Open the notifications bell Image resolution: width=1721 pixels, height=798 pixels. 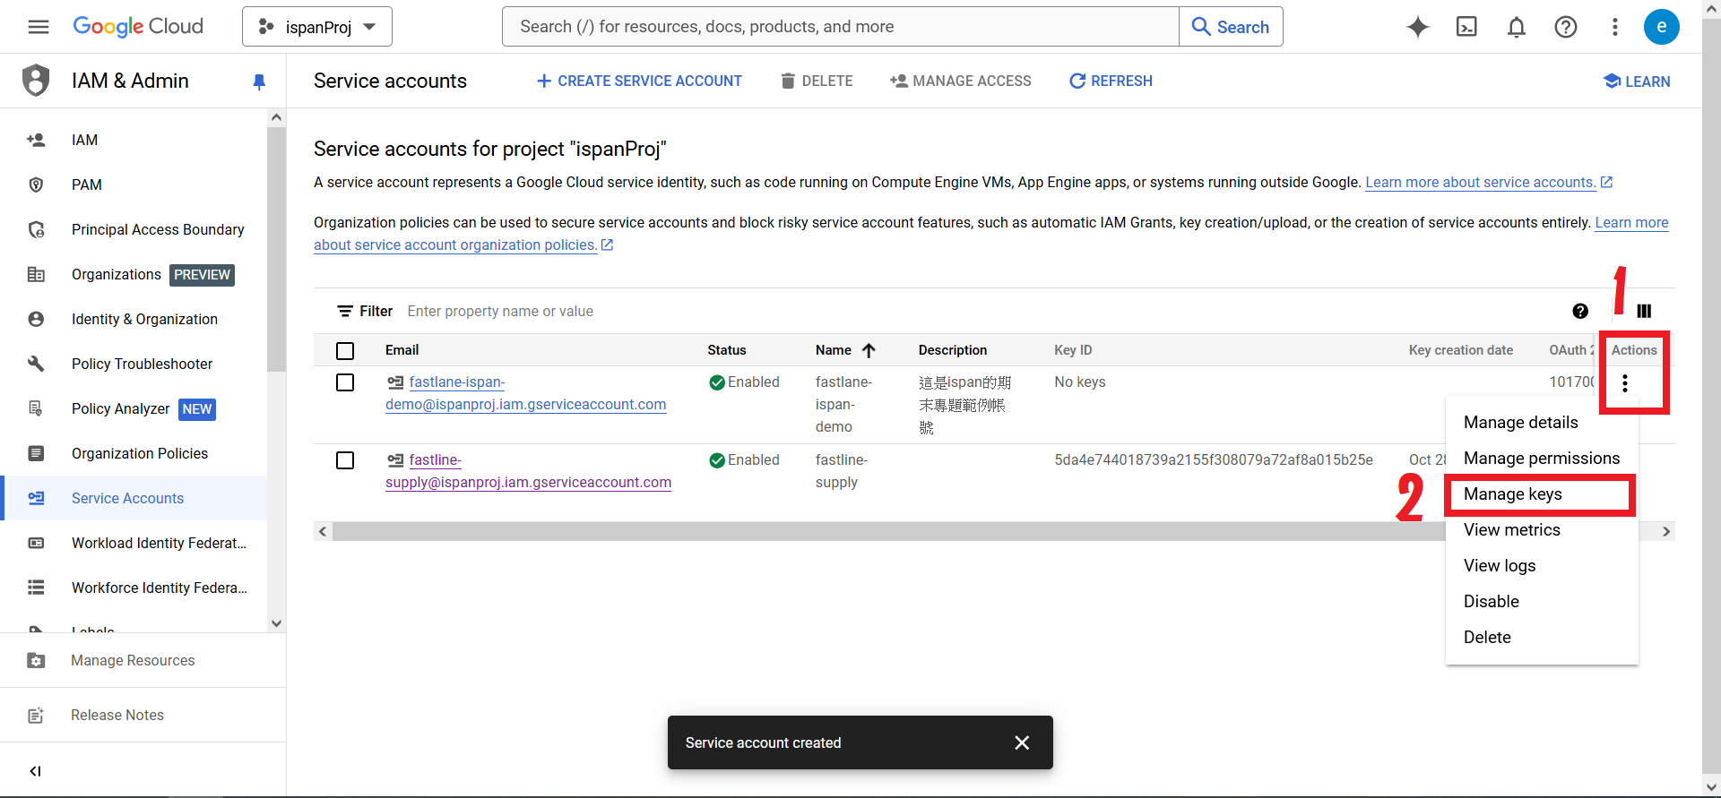[1517, 27]
